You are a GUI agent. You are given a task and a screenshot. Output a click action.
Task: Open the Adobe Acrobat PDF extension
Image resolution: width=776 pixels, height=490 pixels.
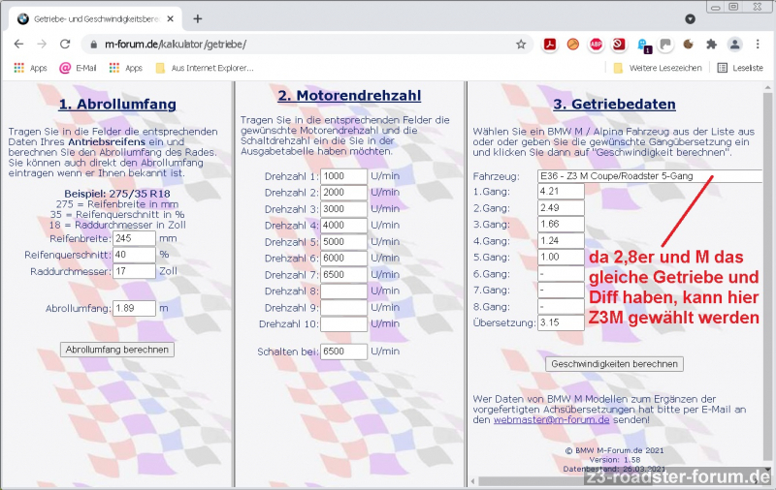549,44
